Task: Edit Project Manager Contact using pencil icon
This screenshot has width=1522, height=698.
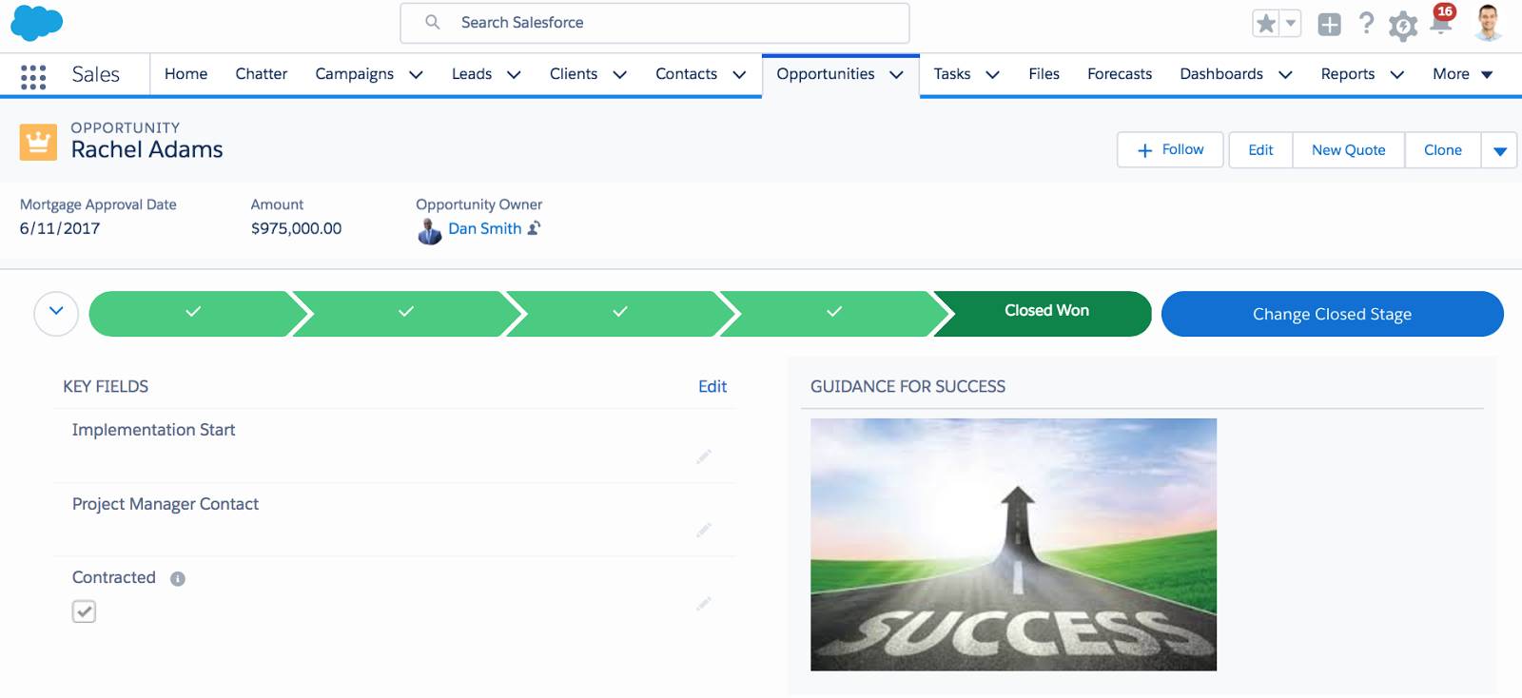Action: tap(704, 530)
